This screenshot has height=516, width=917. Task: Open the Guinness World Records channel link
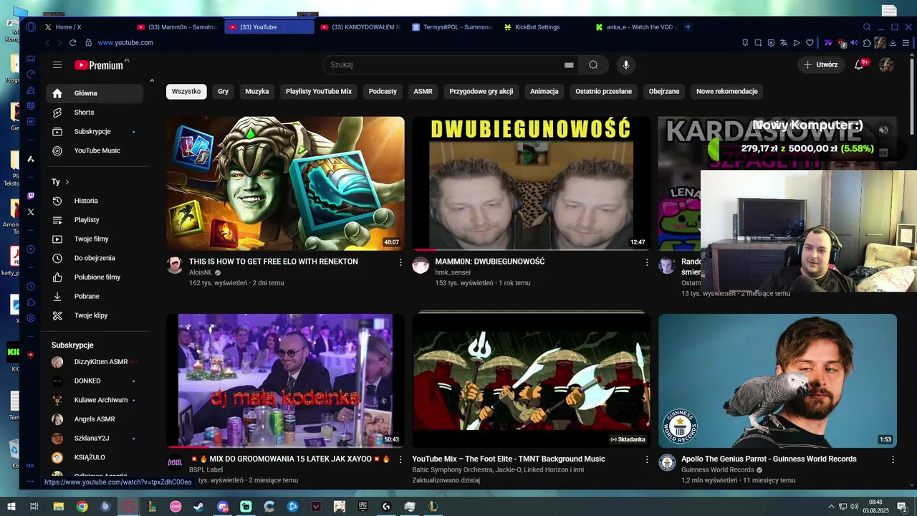(x=717, y=470)
